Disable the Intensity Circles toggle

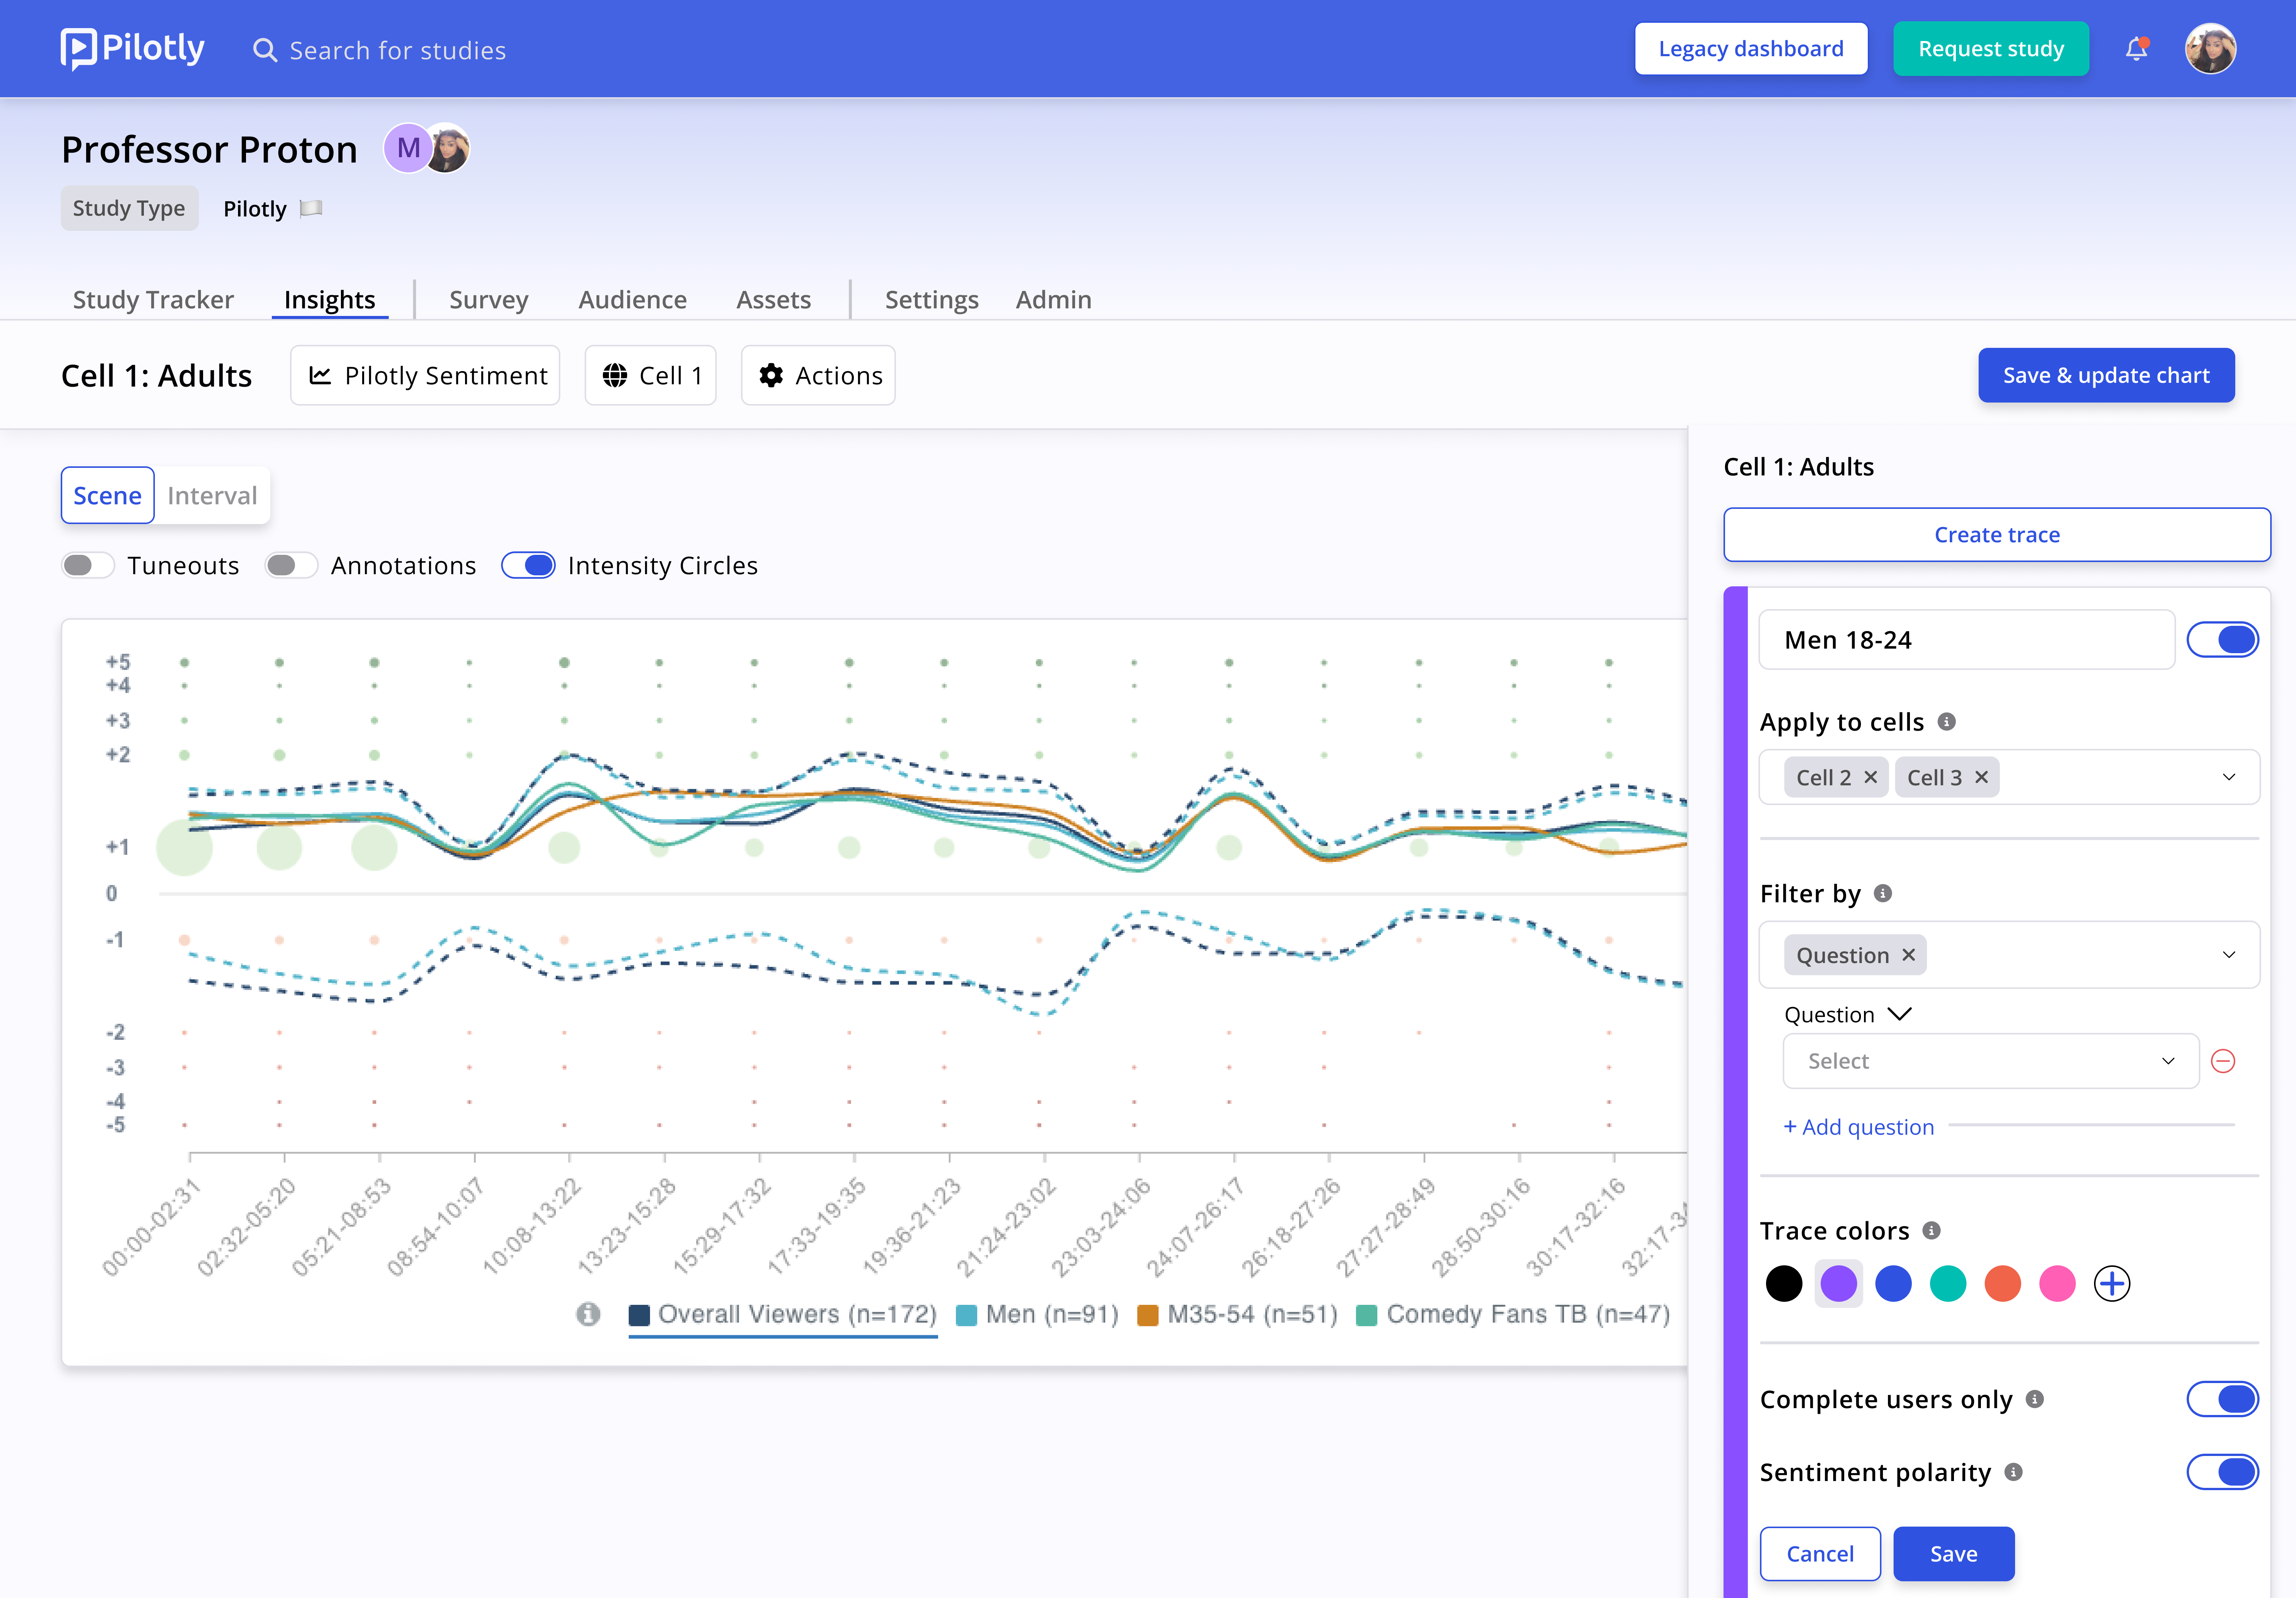(x=528, y=565)
